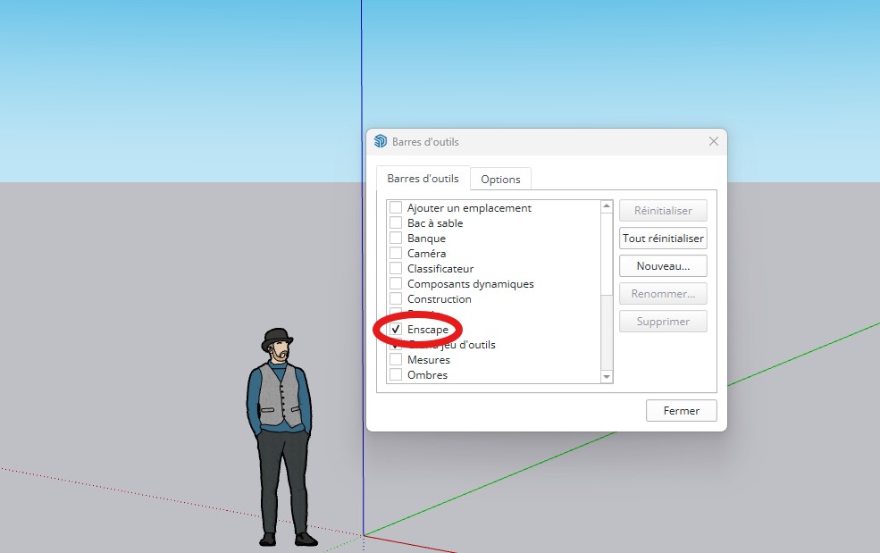Enable the Mesures toolbar

coord(396,359)
